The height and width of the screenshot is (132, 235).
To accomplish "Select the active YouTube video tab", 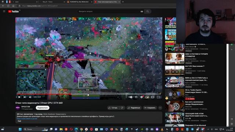I will 107,2.
